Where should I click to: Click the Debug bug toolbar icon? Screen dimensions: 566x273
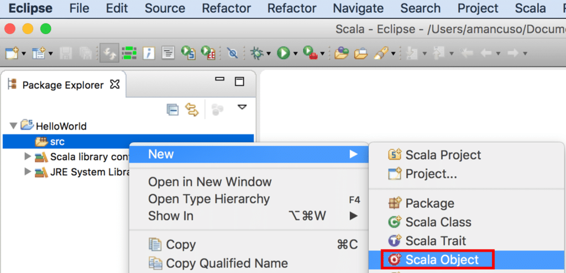pyautogui.click(x=256, y=53)
